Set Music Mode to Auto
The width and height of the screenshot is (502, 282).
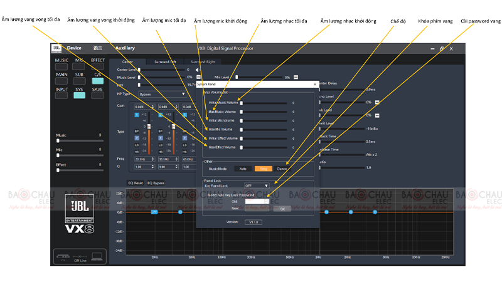[243, 169]
